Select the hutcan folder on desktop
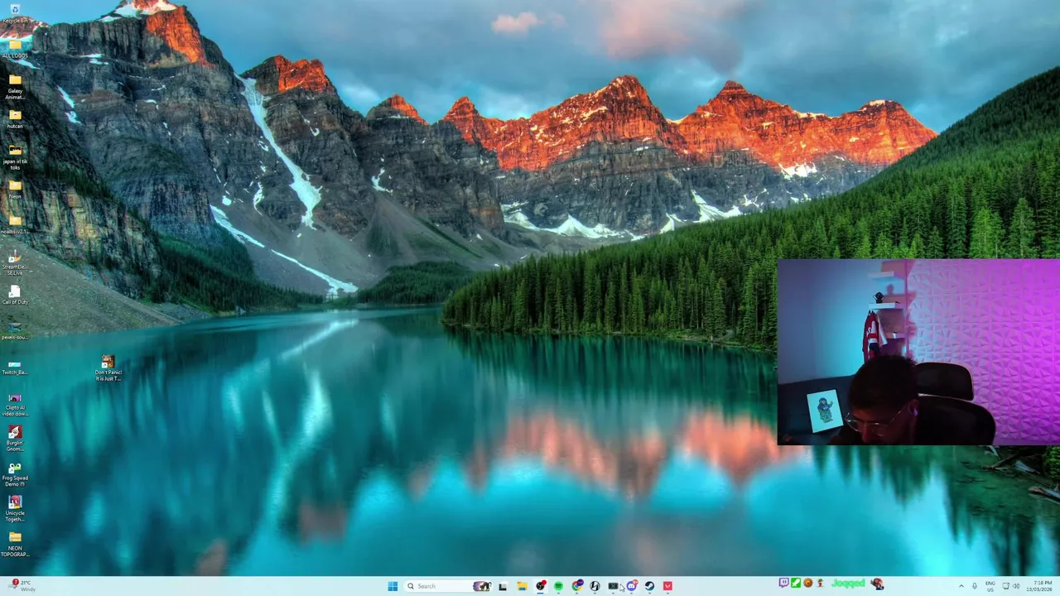The height and width of the screenshot is (596, 1060). point(14,118)
